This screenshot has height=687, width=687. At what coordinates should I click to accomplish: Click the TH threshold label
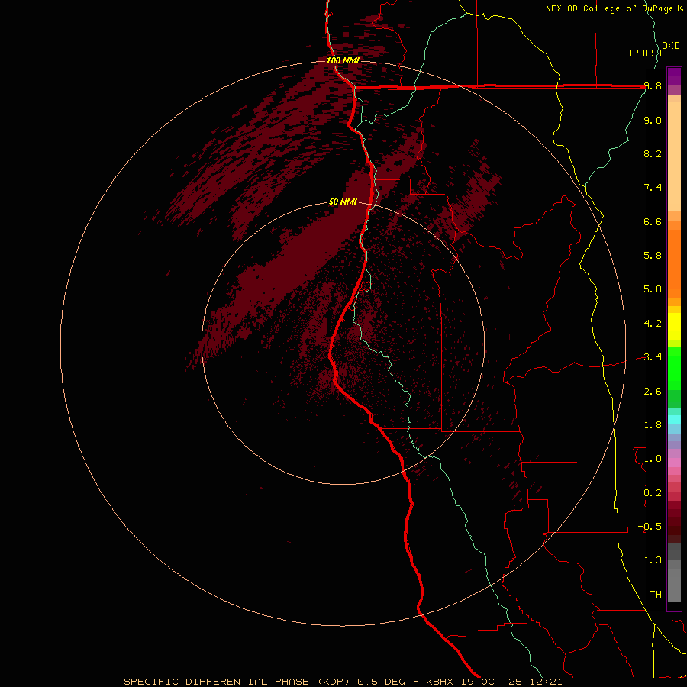click(656, 594)
